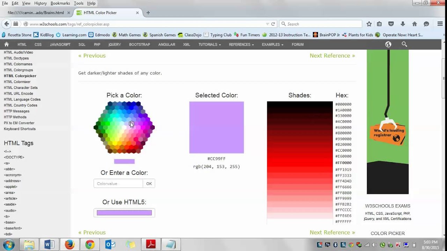Open the Tools menu
The height and width of the screenshot is (251, 447).
[79, 3]
